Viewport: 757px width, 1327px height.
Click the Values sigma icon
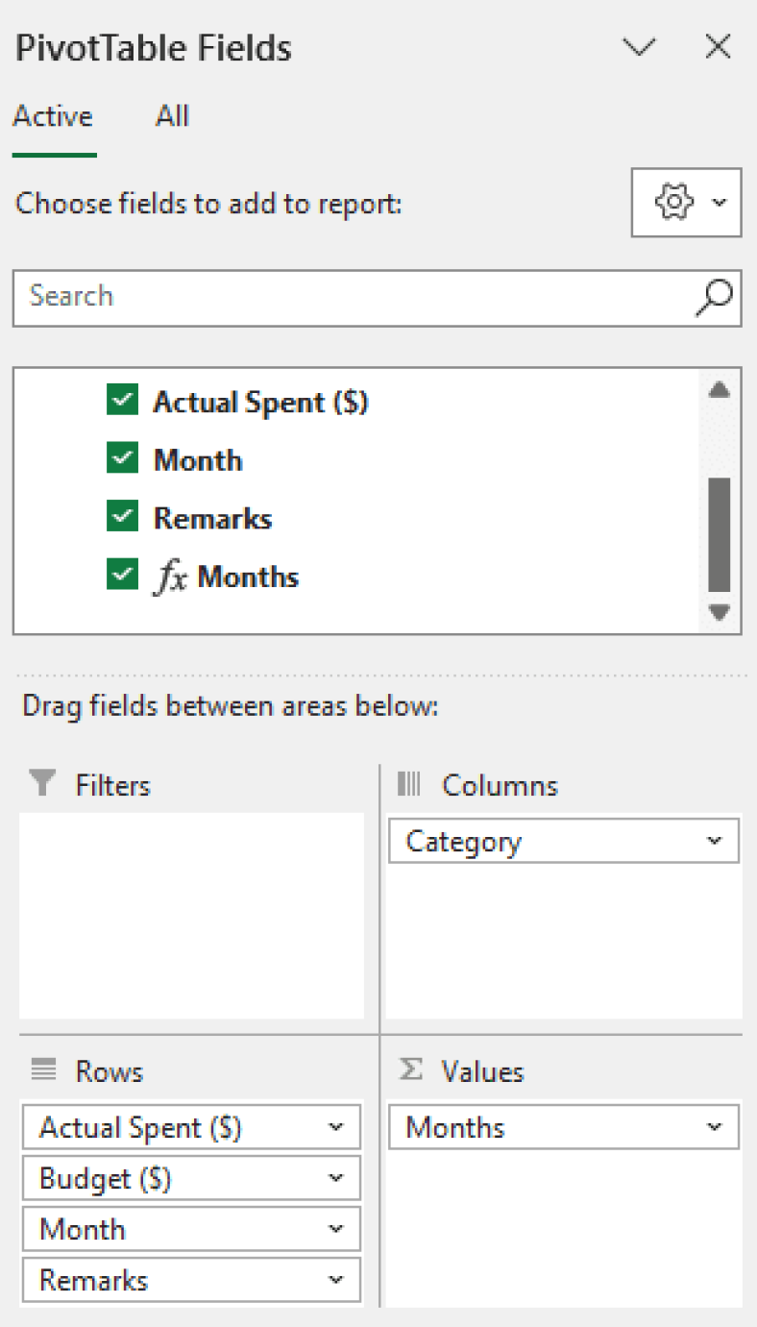(x=410, y=1071)
